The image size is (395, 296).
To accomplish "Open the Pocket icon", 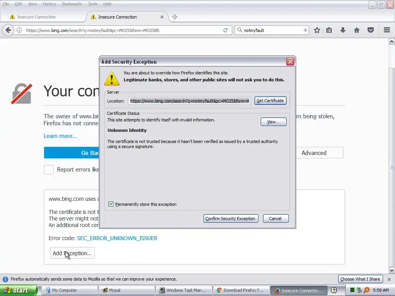I will pyautogui.click(x=371, y=30).
